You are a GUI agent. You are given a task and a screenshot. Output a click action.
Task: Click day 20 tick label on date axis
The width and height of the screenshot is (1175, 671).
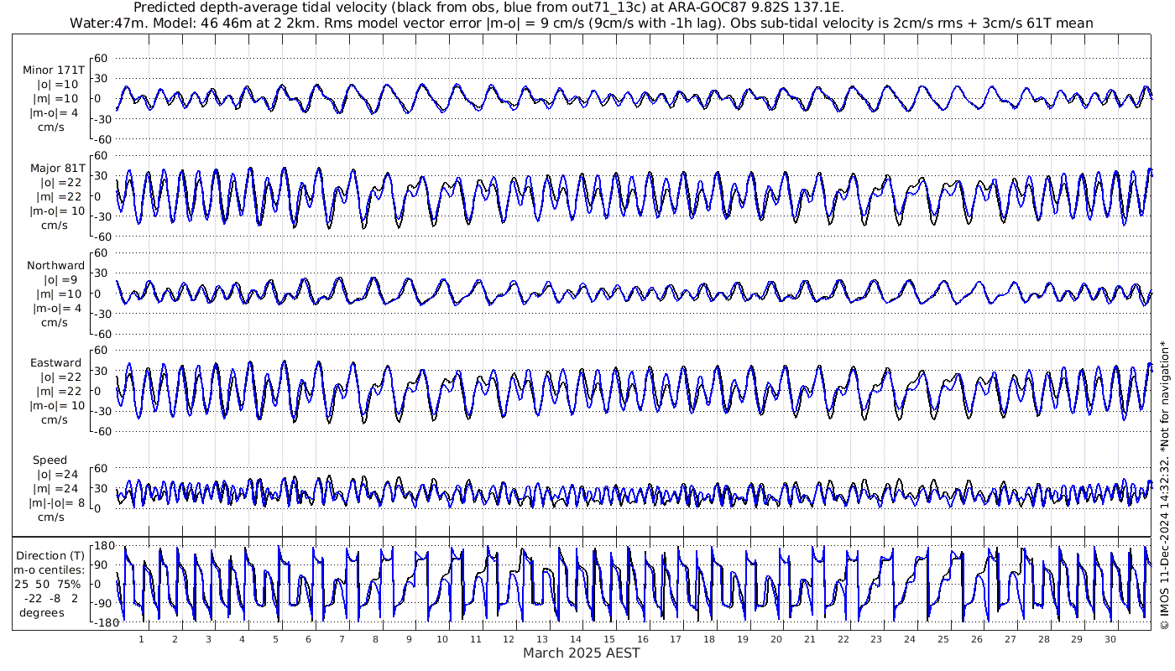pyautogui.click(x=776, y=639)
